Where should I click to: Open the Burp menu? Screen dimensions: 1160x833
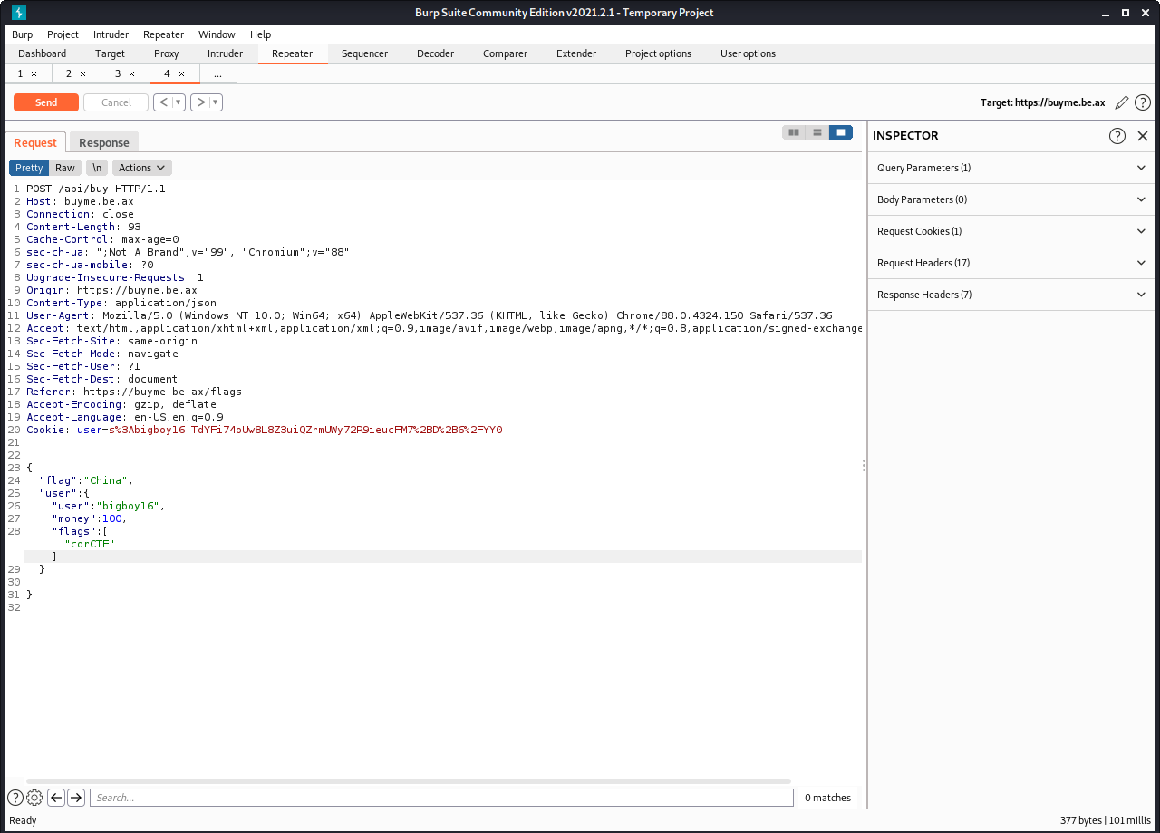(x=23, y=34)
